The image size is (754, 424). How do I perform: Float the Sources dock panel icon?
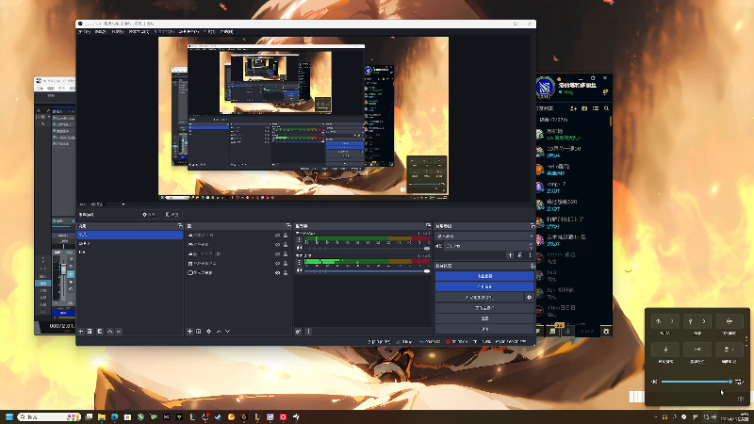tap(288, 226)
